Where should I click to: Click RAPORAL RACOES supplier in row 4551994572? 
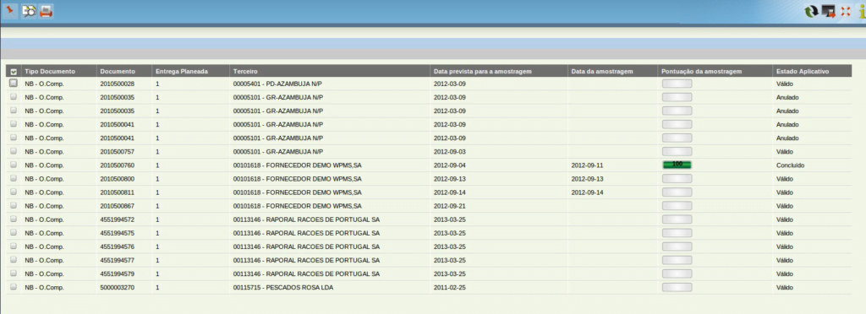(306, 219)
